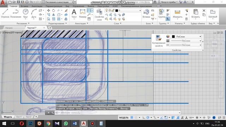
Task: Select the Полилиния (Polyline) tool
Action: point(16,13)
